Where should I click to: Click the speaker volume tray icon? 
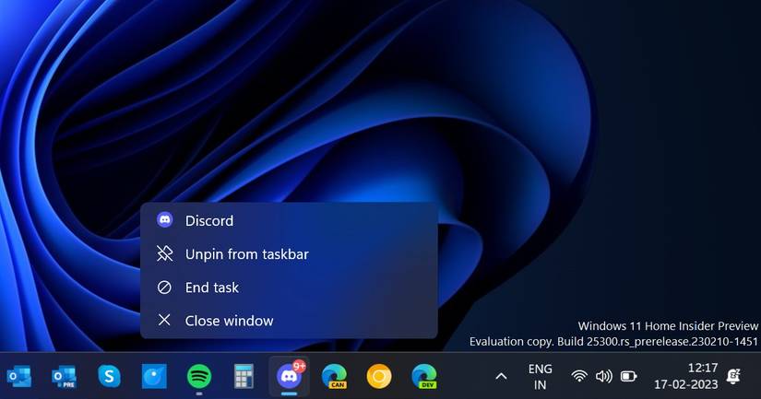point(604,376)
